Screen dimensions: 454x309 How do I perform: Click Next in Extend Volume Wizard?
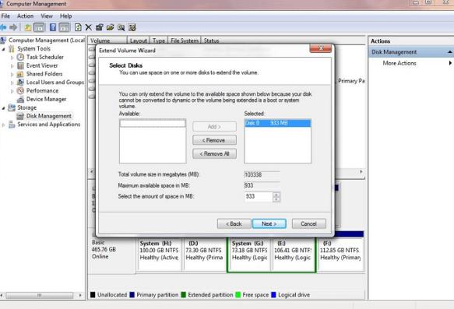pyautogui.click(x=269, y=223)
